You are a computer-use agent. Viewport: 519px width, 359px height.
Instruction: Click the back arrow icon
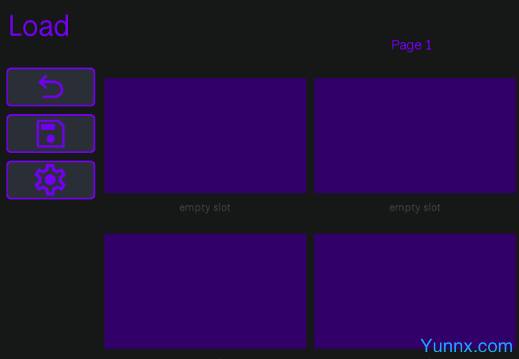tap(51, 87)
